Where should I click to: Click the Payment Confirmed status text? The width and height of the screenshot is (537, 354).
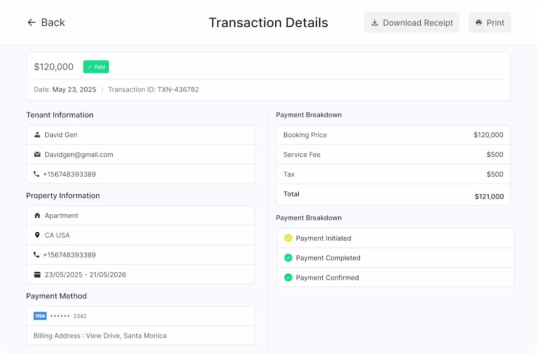click(x=328, y=278)
